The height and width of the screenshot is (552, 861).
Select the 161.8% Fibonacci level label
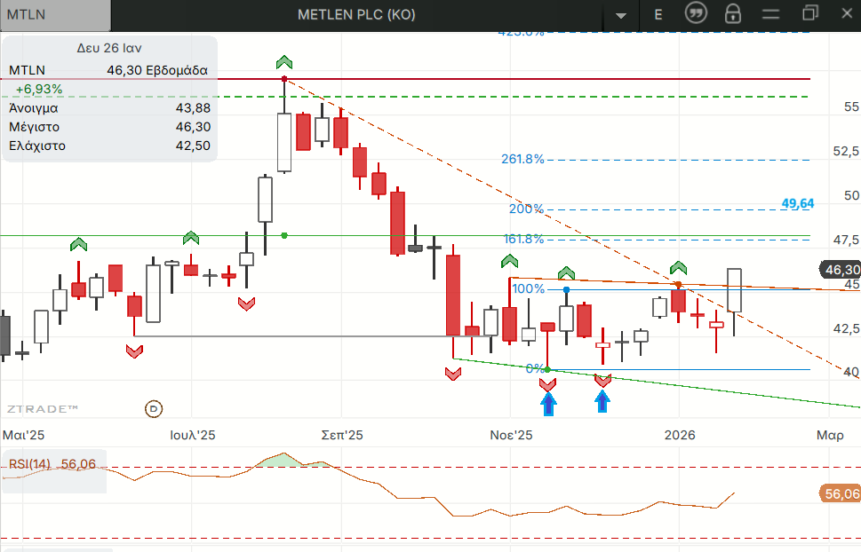click(523, 239)
